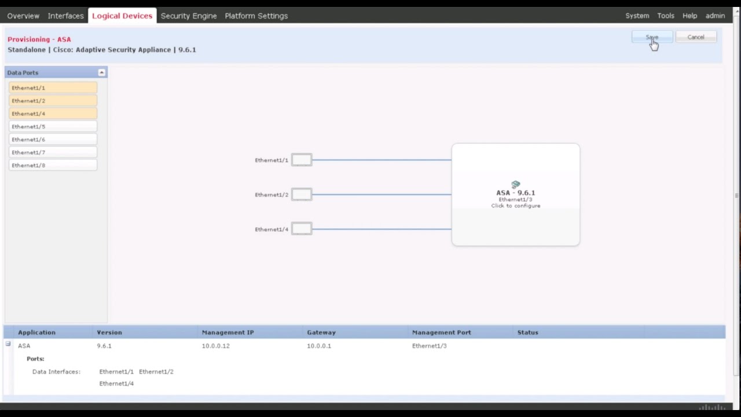Select the Logical Devices tab
Screen dimensions: 741x417
point(122,16)
